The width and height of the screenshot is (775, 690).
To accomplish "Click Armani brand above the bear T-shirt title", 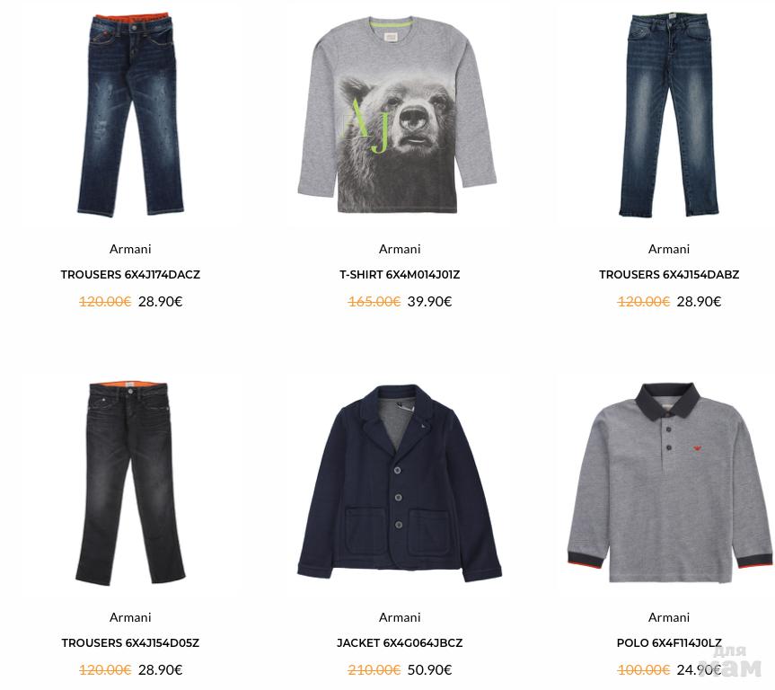I will pyautogui.click(x=400, y=249).
